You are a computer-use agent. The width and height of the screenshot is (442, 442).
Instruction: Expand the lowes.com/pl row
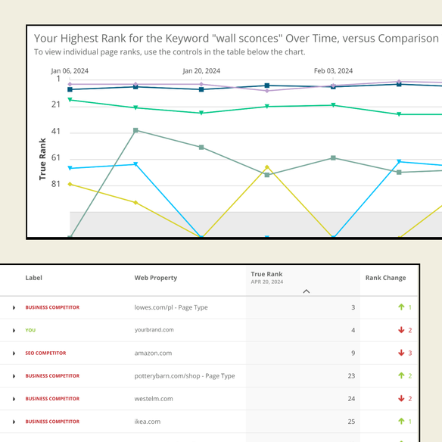(14, 307)
